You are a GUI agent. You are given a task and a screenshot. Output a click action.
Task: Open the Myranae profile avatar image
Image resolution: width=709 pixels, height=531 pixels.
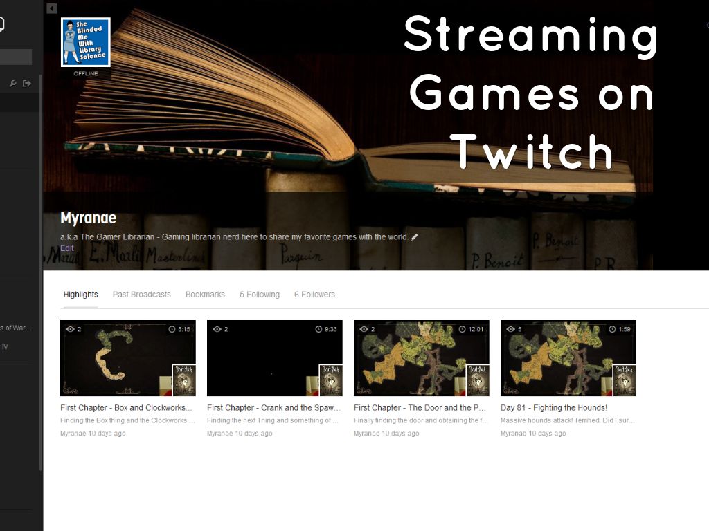[85, 42]
